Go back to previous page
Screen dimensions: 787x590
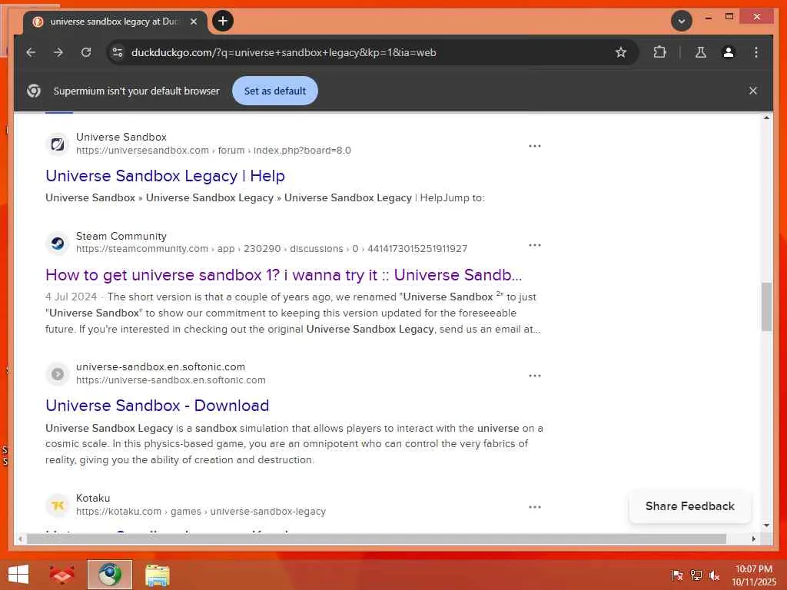click(31, 52)
